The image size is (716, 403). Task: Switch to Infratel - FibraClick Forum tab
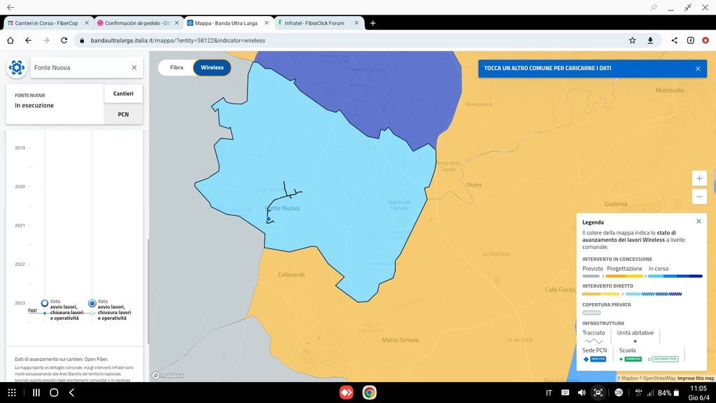[319, 23]
